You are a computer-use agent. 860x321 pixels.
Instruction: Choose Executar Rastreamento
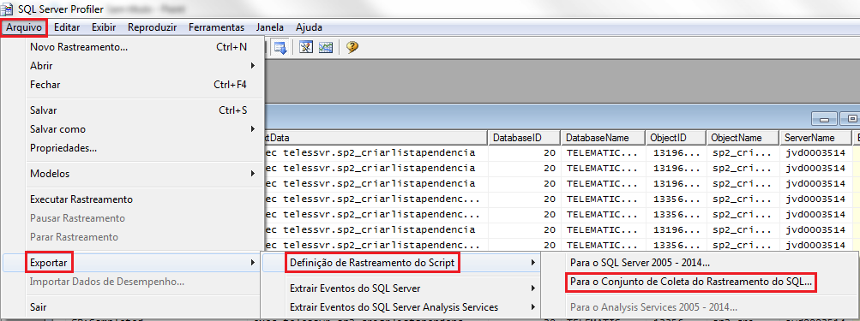point(133,199)
